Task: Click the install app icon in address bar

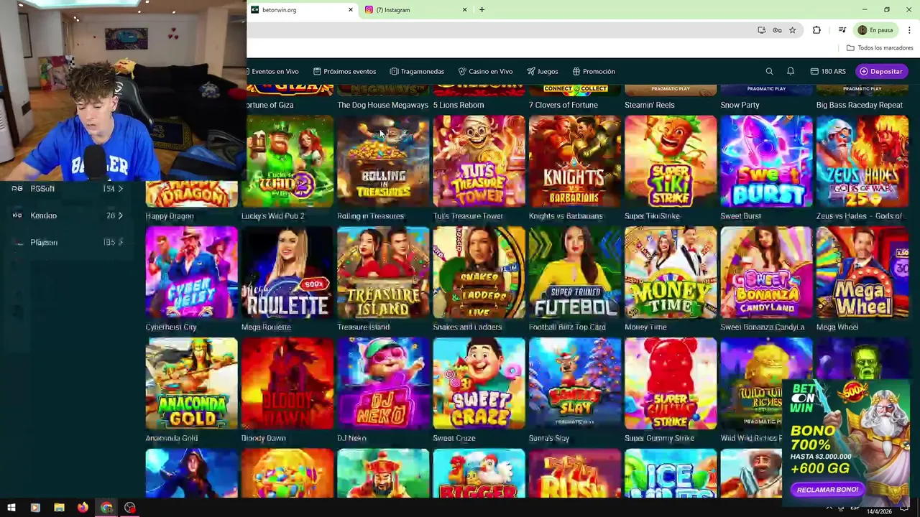Action: pos(761,30)
